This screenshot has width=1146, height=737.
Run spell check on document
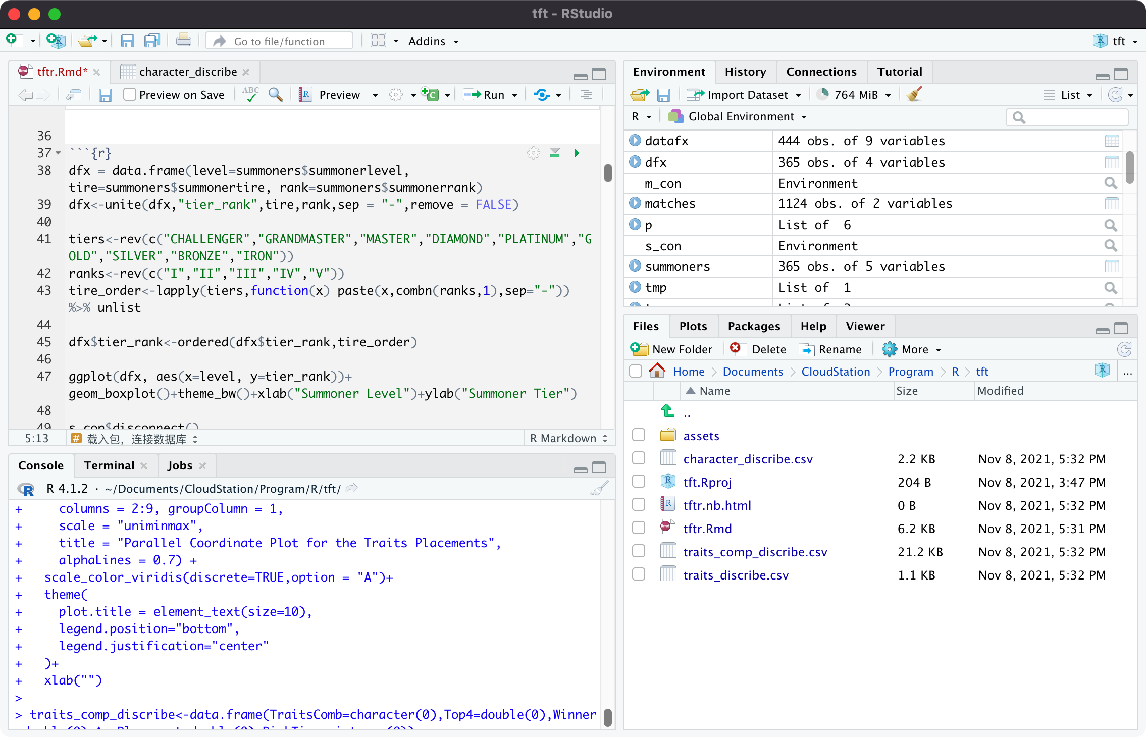(251, 94)
